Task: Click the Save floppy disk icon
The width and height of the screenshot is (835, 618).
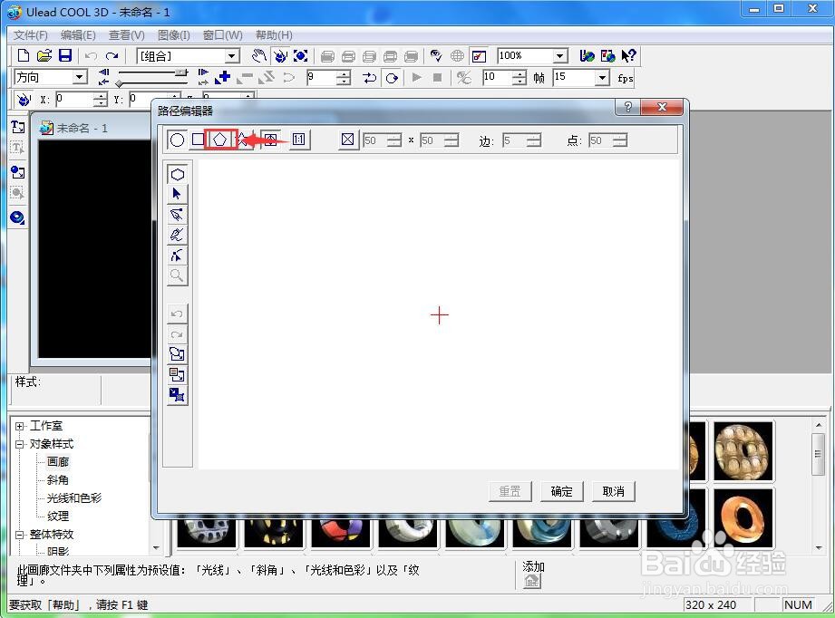Action: click(65, 56)
